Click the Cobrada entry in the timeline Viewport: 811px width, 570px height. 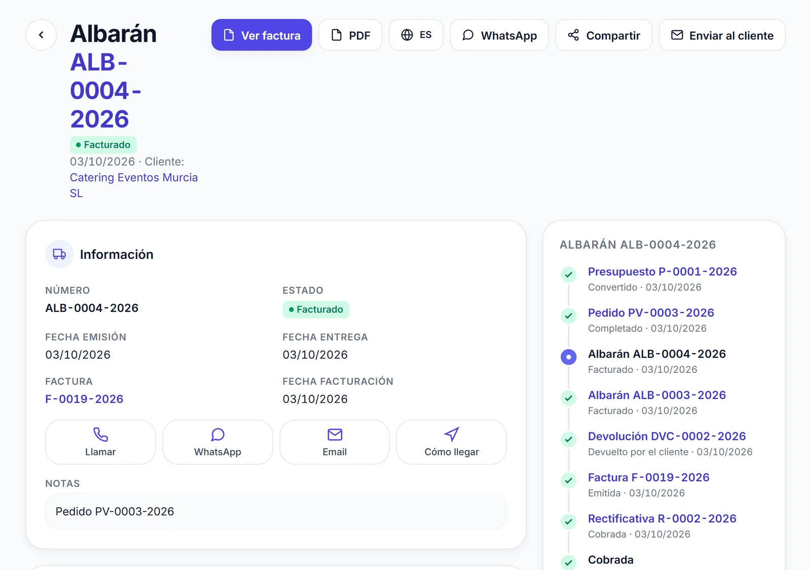(611, 560)
